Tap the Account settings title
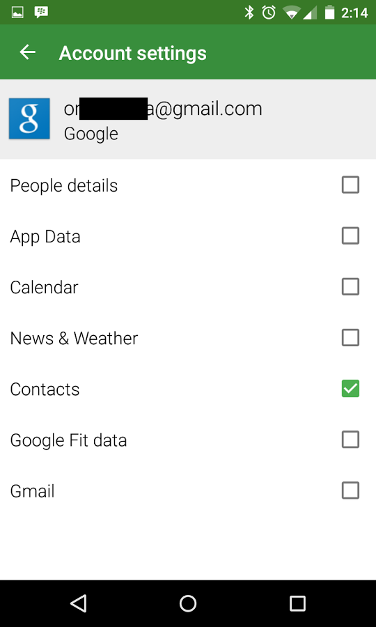The image size is (376, 627). coord(133,53)
